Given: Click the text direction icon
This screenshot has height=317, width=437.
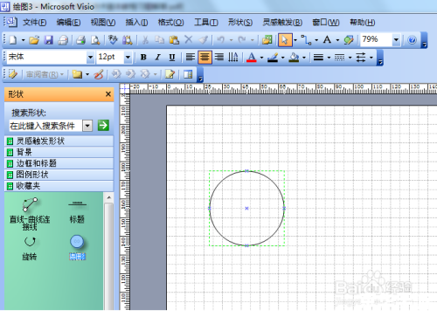Looking at the screenshot, I should [232, 57].
